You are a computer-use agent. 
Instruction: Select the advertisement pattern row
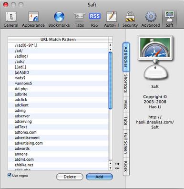tap(58, 137)
